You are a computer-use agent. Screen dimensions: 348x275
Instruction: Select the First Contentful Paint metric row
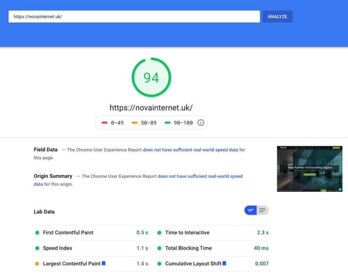tap(91, 233)
